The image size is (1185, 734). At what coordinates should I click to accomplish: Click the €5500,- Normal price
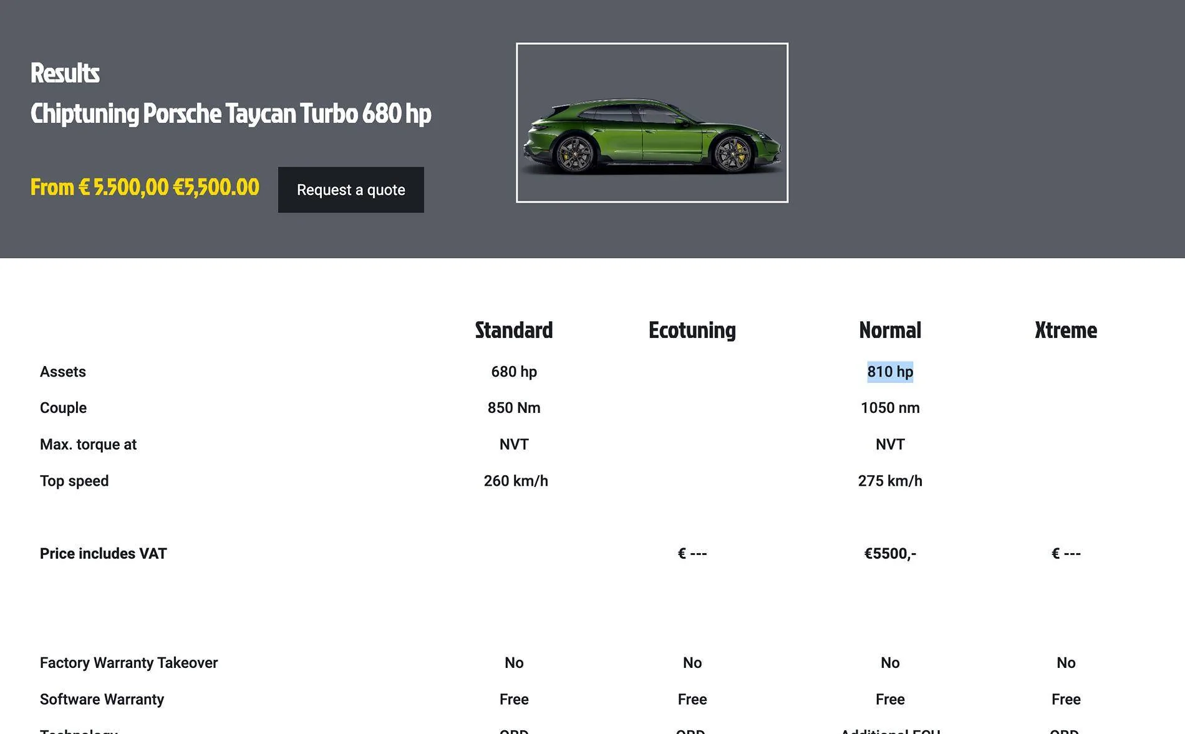[890, 554]
